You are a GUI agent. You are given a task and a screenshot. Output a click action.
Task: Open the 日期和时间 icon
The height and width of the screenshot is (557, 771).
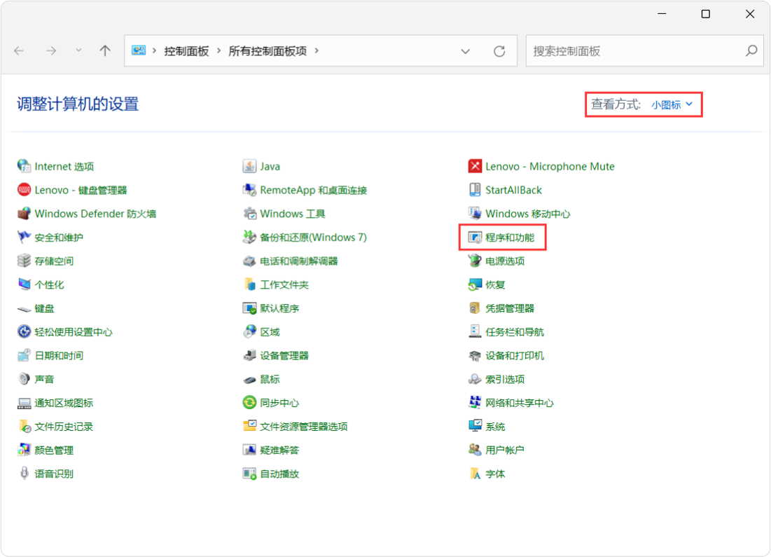click(x=24, y=356)
